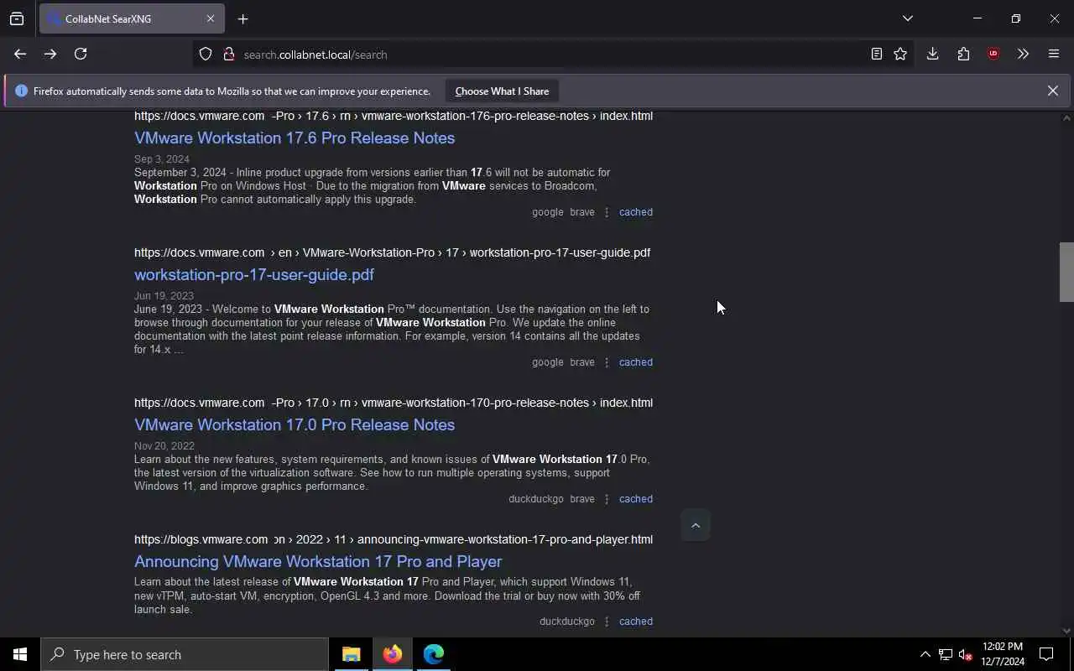Open cached link for 17.6 Release Notes
The height and width of the screenshot is (671, 1074).
pyautogui.click(x=635, y=212)
